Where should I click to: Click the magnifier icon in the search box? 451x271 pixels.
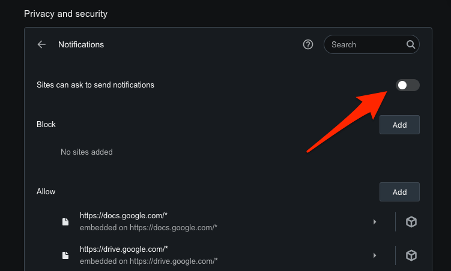tap(411, 44)
